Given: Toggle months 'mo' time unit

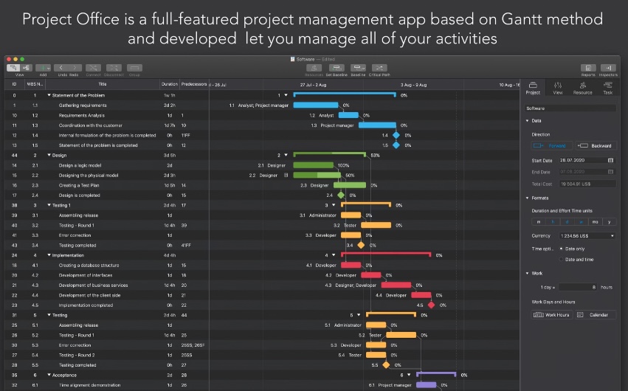Looking at the screenshot, I should [595, 222].
